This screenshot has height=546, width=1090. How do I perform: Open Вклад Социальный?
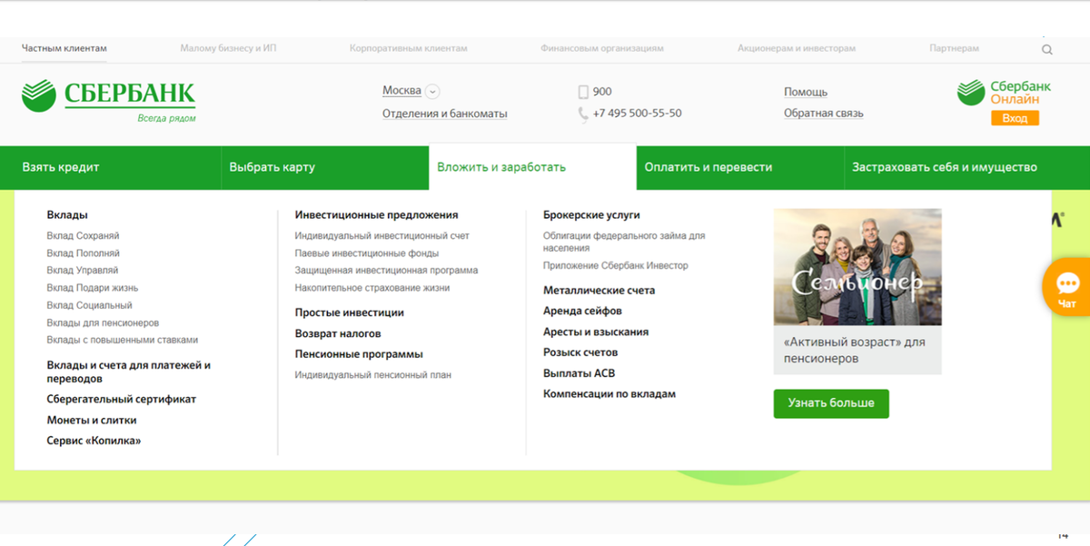coord(89,305)
